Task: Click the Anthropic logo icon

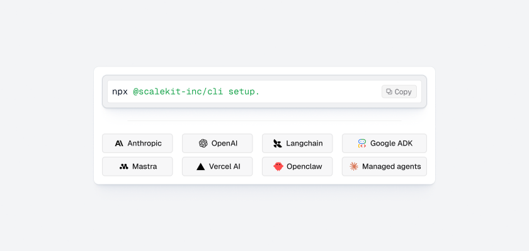Action: [119, 144]
